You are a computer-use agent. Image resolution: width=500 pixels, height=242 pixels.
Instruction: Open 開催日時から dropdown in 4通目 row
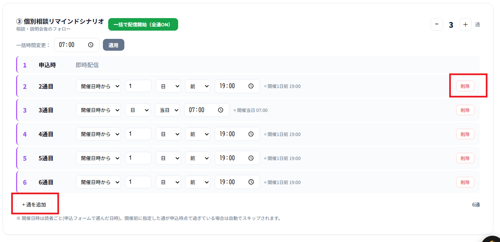click(x=98, y=134)
